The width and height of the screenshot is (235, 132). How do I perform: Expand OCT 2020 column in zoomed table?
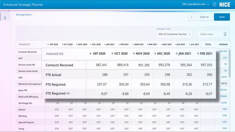[112, 54]
